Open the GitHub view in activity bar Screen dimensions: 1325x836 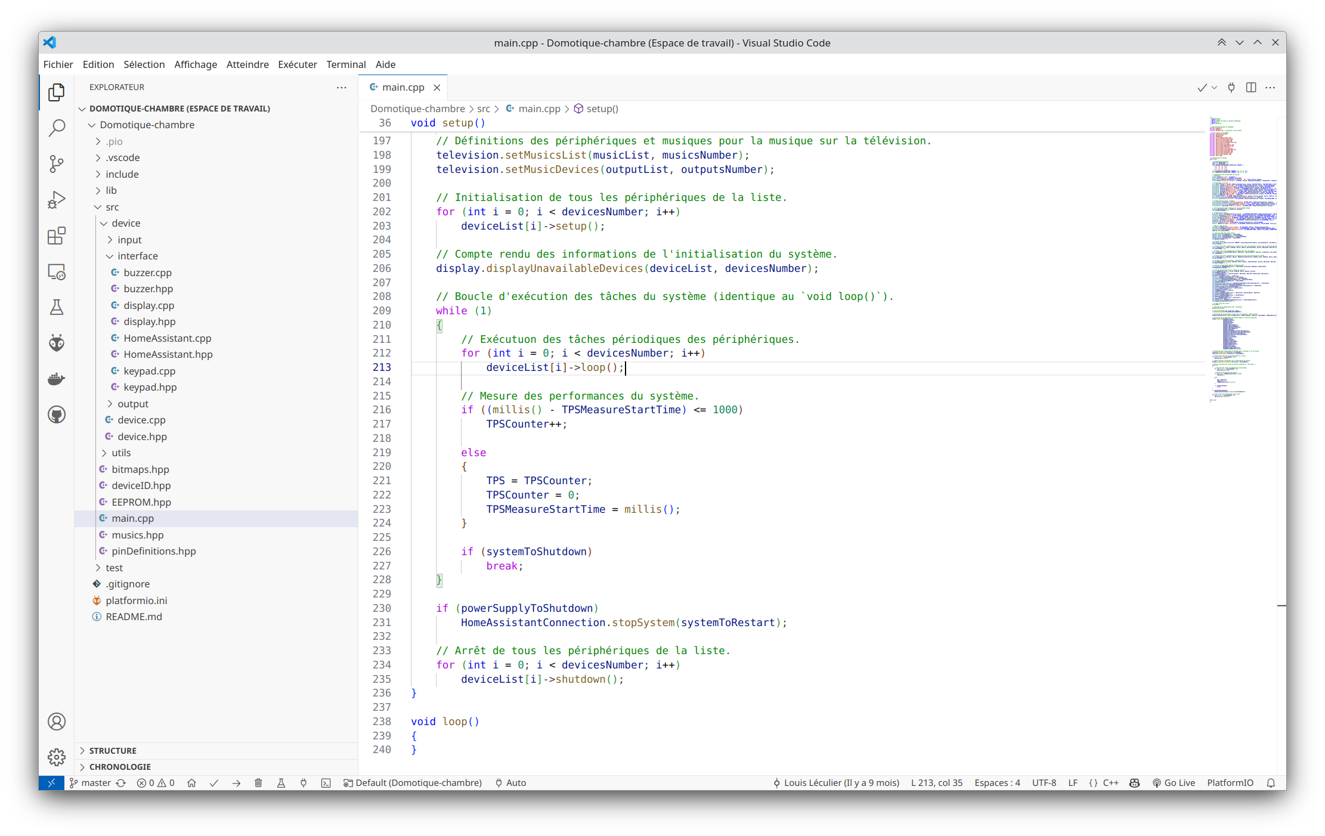click(57, 414)
